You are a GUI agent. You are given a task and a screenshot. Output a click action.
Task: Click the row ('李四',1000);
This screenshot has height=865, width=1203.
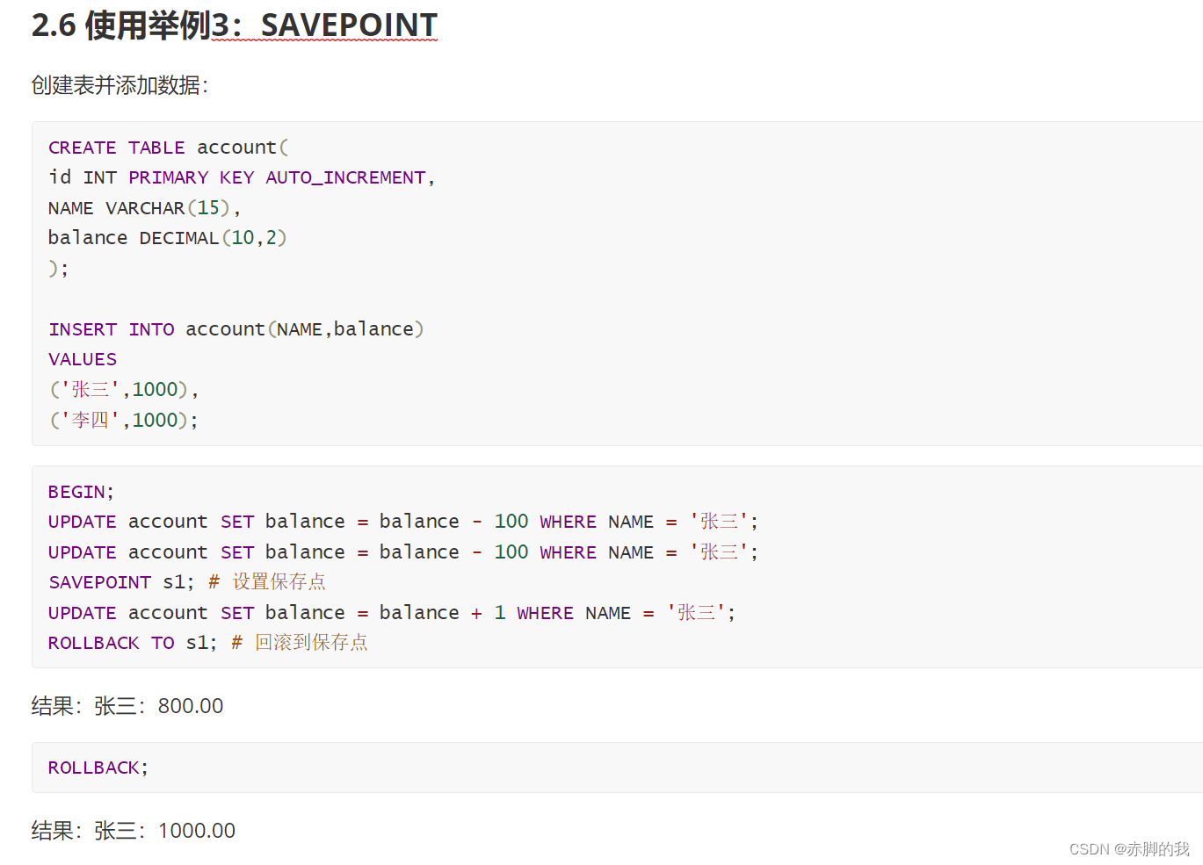click(124, 420)
